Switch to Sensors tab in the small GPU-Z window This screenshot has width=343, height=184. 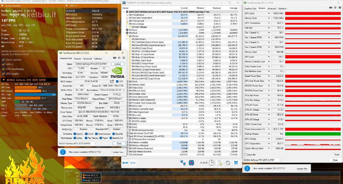click(77, 59)
